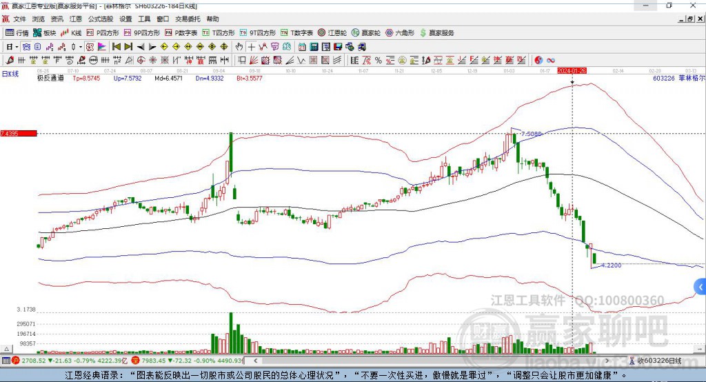706x382 pixels.
Task: Click the Bt=3.5577 indicator value
Action: [250, 78]
